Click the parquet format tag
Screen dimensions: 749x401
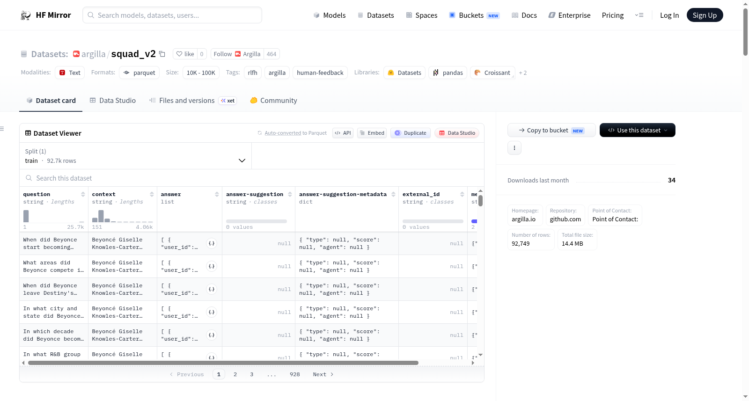point(140,73)
